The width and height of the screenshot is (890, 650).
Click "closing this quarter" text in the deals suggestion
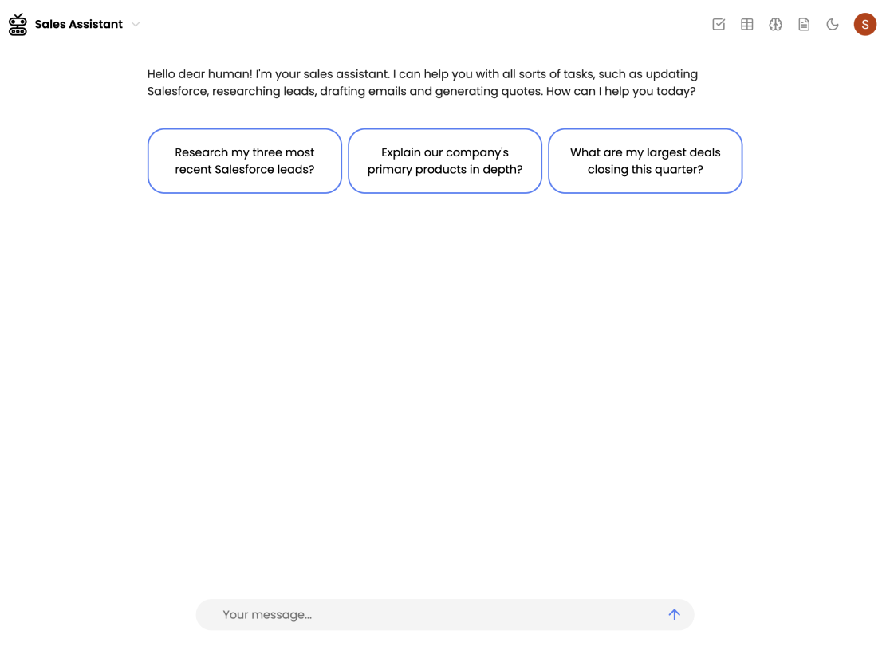pos(645,170)
